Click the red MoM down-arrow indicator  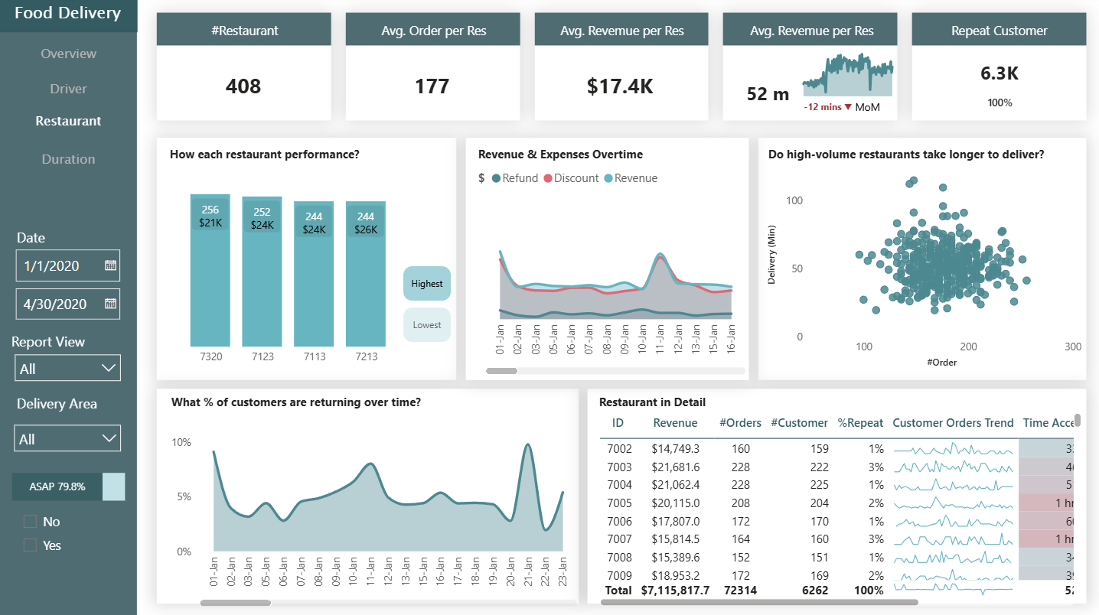848,107
